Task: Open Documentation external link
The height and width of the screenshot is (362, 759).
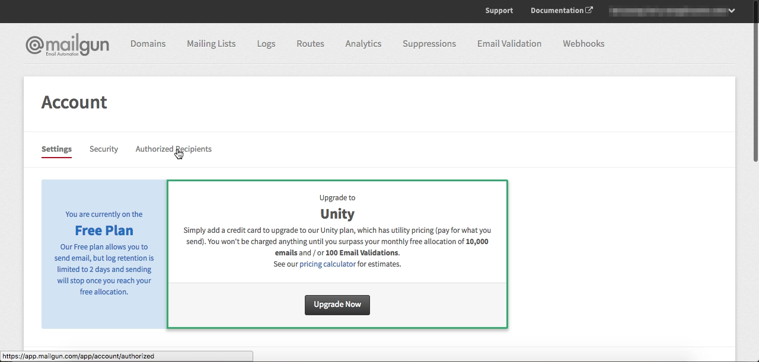Action: click(562, 11)
